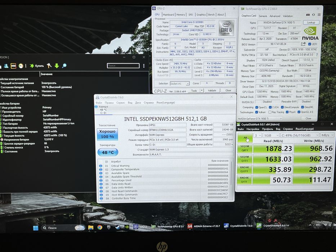Toggle UEFI checkbox in GPU-Z

[x=309, y=44]
